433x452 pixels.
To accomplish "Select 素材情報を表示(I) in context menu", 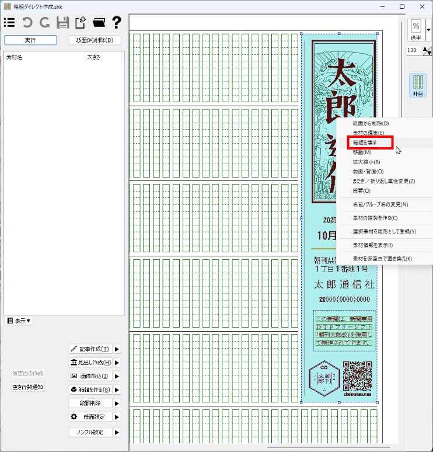I will [372, 245].
